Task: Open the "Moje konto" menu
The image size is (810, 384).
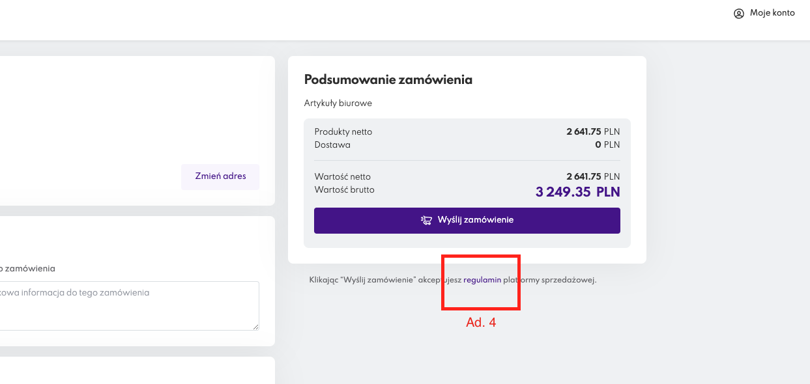Action: 772,13
